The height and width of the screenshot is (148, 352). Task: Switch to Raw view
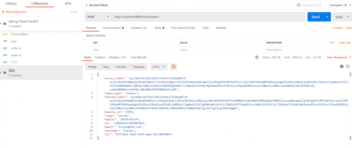(106, 67)
